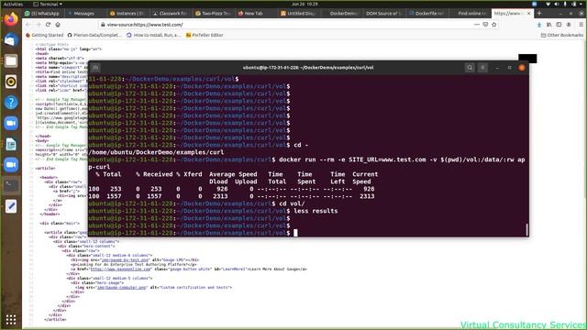The image size is (587, 330).
Task: Open clock and calendar in top bar
Action: point(305,4)
